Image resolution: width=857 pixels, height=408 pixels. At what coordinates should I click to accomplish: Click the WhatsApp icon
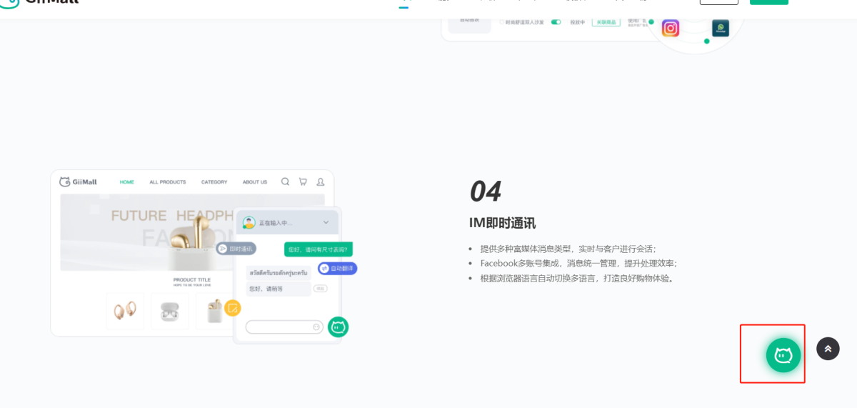click(721, 28)
